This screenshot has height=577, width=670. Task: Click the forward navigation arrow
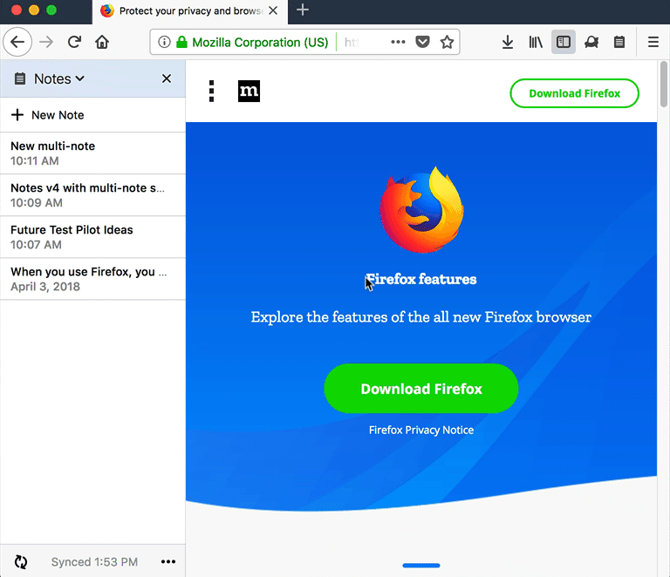pos(46,42)
